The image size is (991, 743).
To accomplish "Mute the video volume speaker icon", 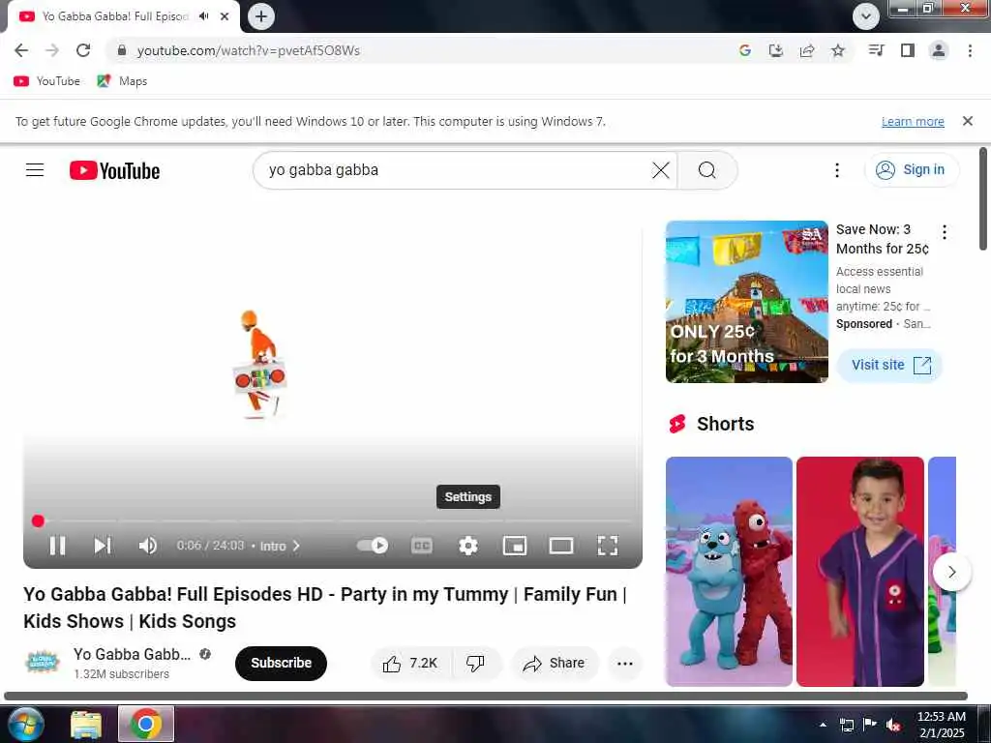I will tap(147, 546).
